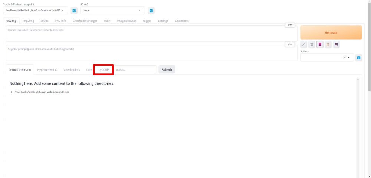Click the arrow icon to read last prompt
Screen dimensions: 371x178
click(x=304, y=44)
